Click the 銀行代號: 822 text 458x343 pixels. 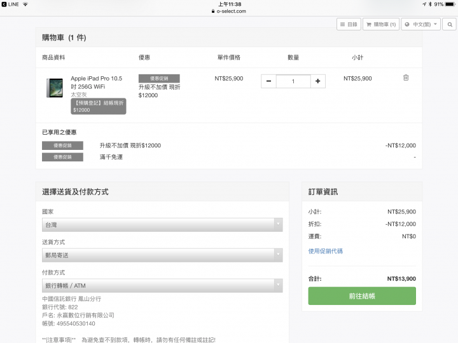click(60, 307)
